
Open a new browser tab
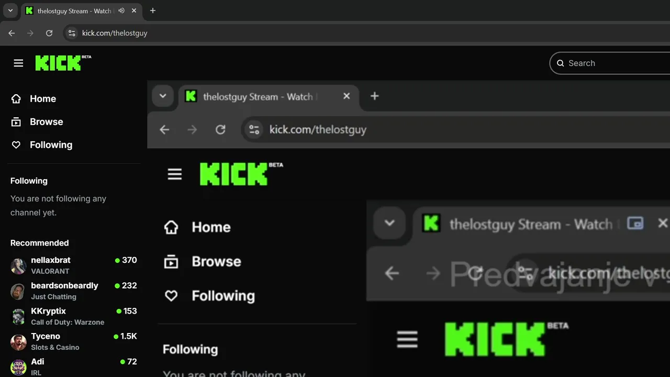coord(152,10)
